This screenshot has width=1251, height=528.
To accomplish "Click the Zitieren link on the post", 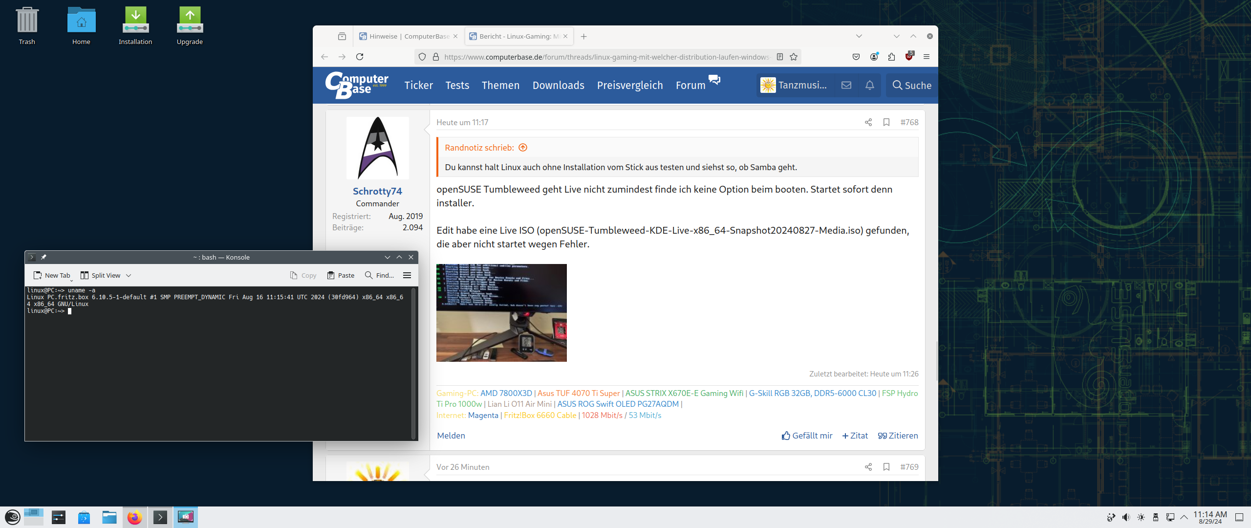I will coord(898,436).
